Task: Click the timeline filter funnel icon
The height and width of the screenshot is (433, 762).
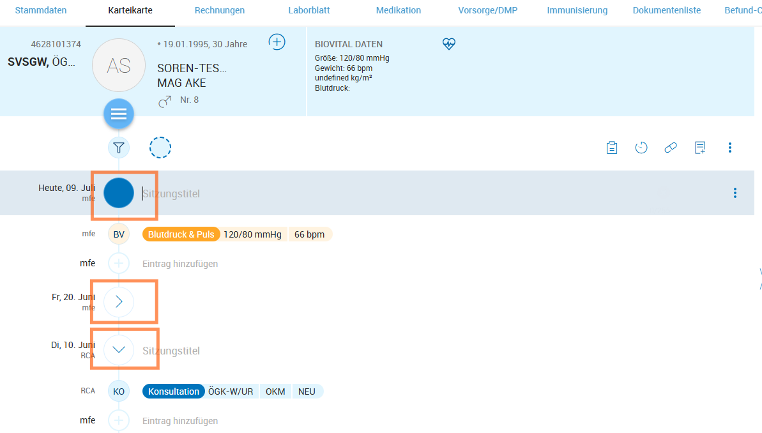Action: point(119,148)
